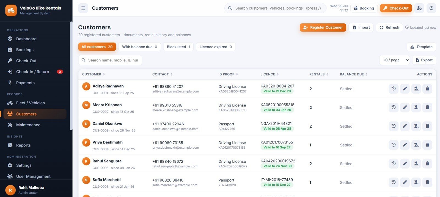Open Check-In / Return page
Viewport: 440px width, 197px height.
point(35,72)
